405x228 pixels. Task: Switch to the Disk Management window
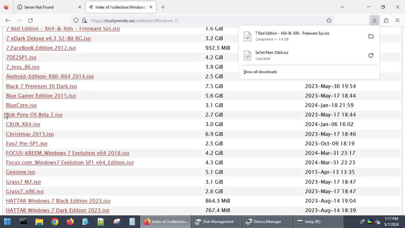[216, 222]
